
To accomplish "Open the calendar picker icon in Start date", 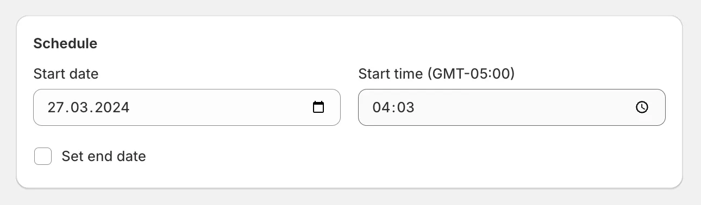I will pos(318,107).
